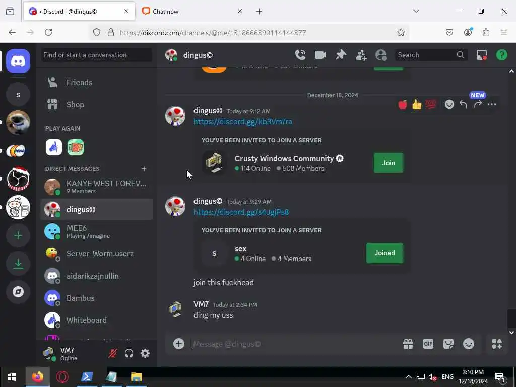This screenshot has height=387, width=516.
Task: Open Server-Worm.userz direct message
Action: pos(96,254)
